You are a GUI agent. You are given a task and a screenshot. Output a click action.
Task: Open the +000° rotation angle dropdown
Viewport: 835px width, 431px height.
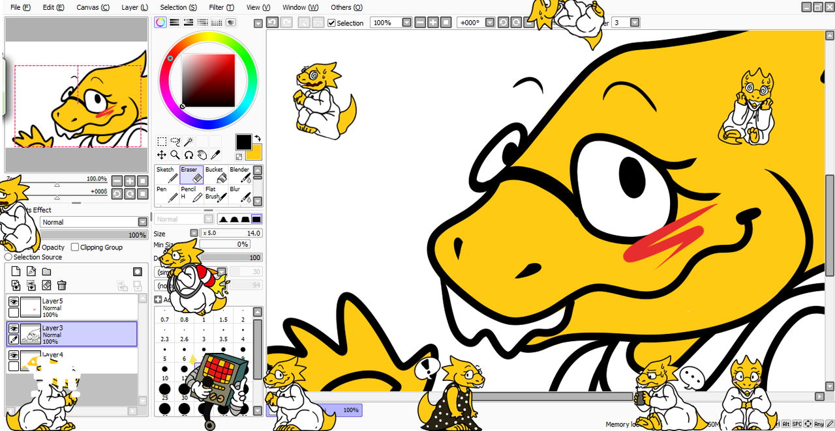click(489, 23)
